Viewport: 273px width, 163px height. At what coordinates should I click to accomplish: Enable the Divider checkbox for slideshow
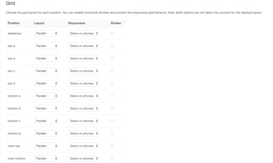(x=112, y=33)
